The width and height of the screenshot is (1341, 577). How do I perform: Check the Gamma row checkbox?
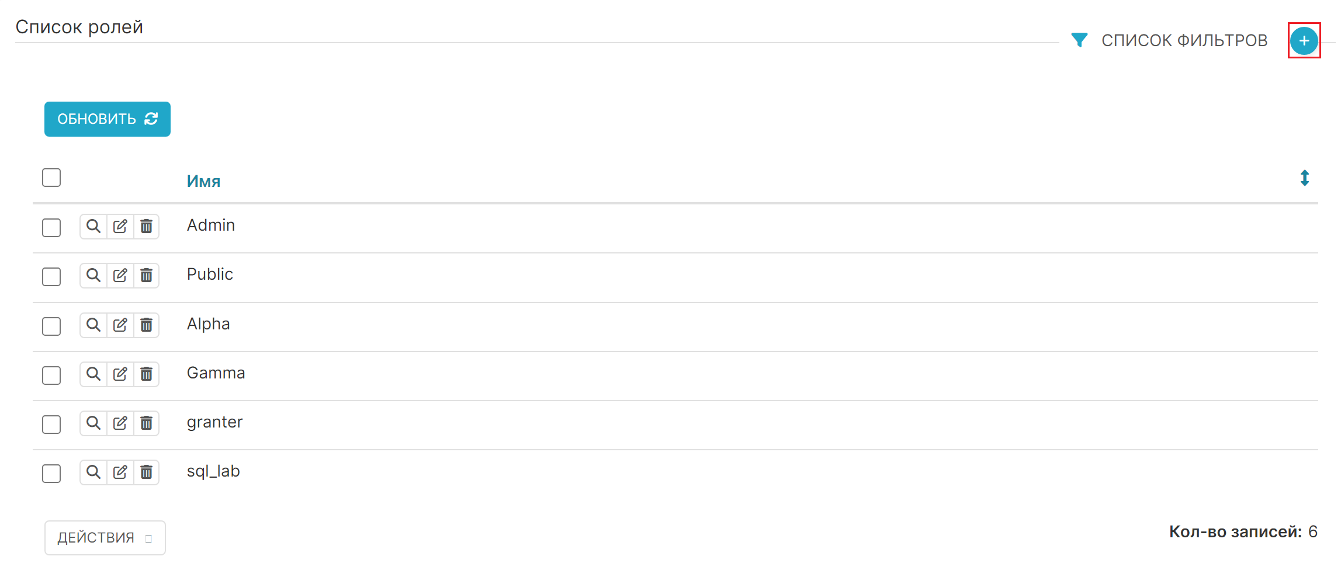coord(51,376)
